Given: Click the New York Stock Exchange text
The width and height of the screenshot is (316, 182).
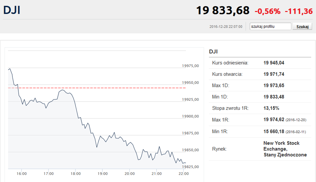Looking at the screenshot, I should [281, 146].
